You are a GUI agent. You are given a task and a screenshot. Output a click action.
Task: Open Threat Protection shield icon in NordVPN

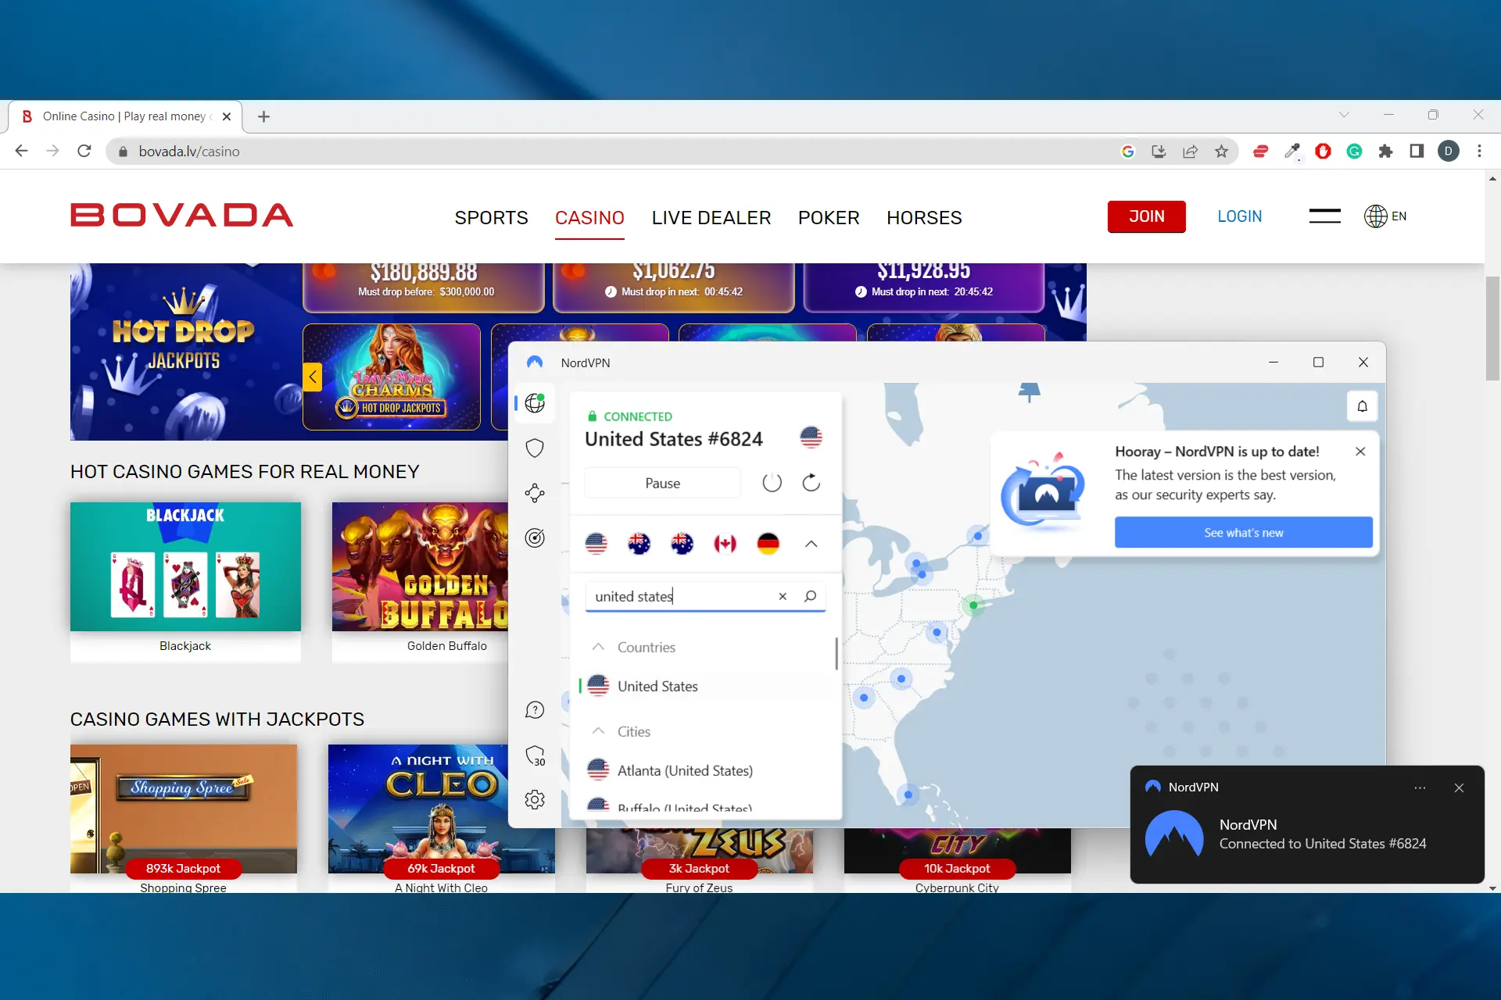[535, 448]
